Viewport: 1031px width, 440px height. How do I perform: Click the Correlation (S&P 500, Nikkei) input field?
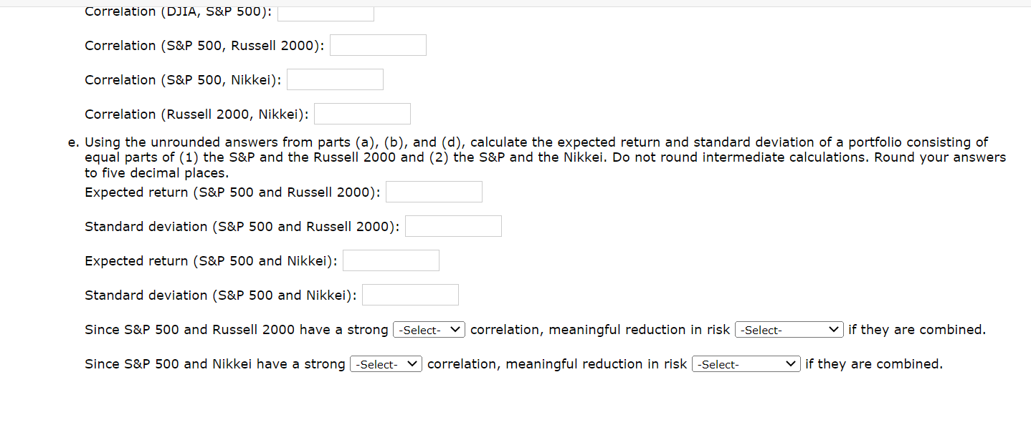335,79
